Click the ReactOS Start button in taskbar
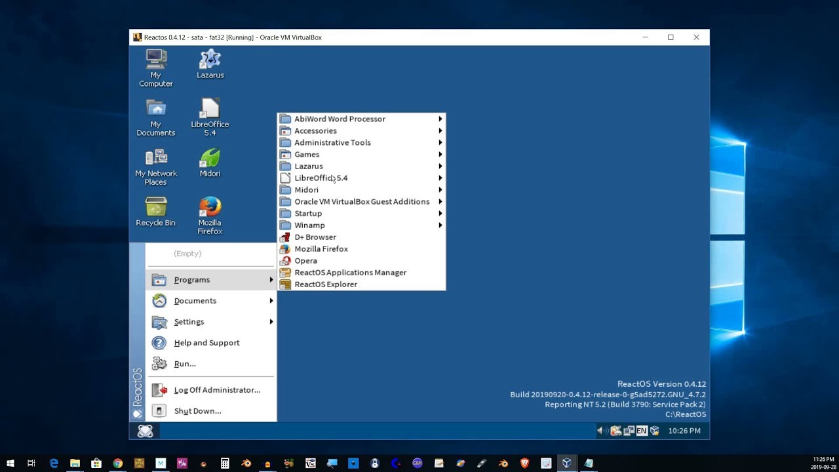Screen dimensions: 839x472 [145, 431]
